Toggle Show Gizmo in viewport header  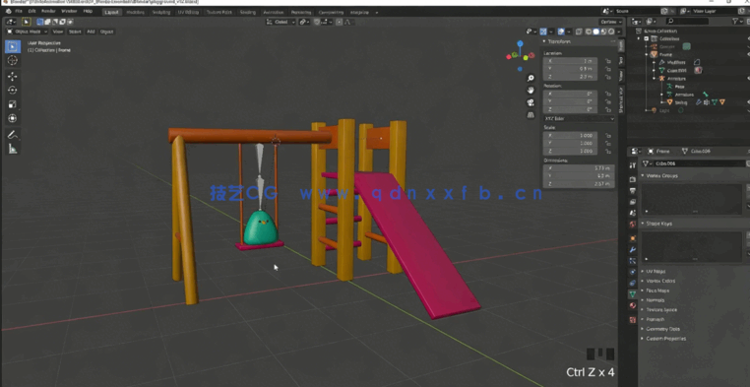point(543,32)
